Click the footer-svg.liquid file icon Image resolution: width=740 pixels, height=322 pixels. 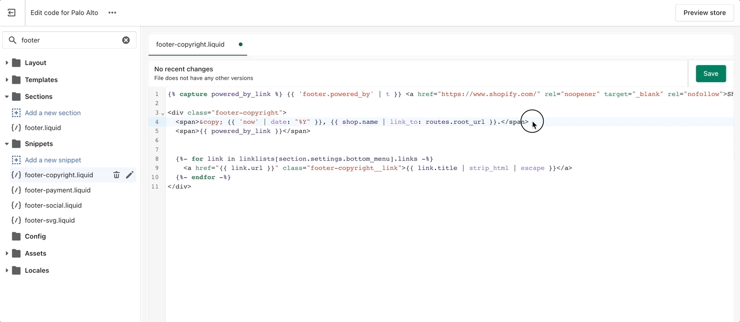(x=16, y=220)
